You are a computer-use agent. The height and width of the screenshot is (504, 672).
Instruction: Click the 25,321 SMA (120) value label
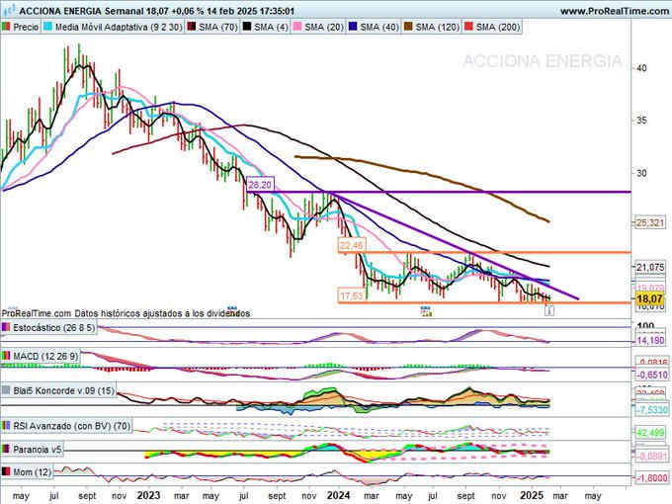650,222
